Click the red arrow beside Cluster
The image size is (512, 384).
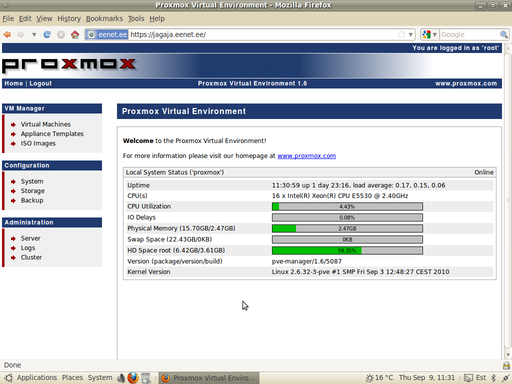[x=13, y=257]
